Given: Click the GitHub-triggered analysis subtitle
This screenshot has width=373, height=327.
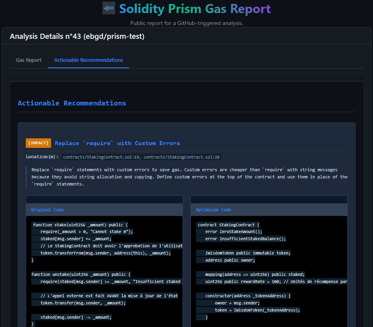Looking at the screenshot, I should pos(186,23).
